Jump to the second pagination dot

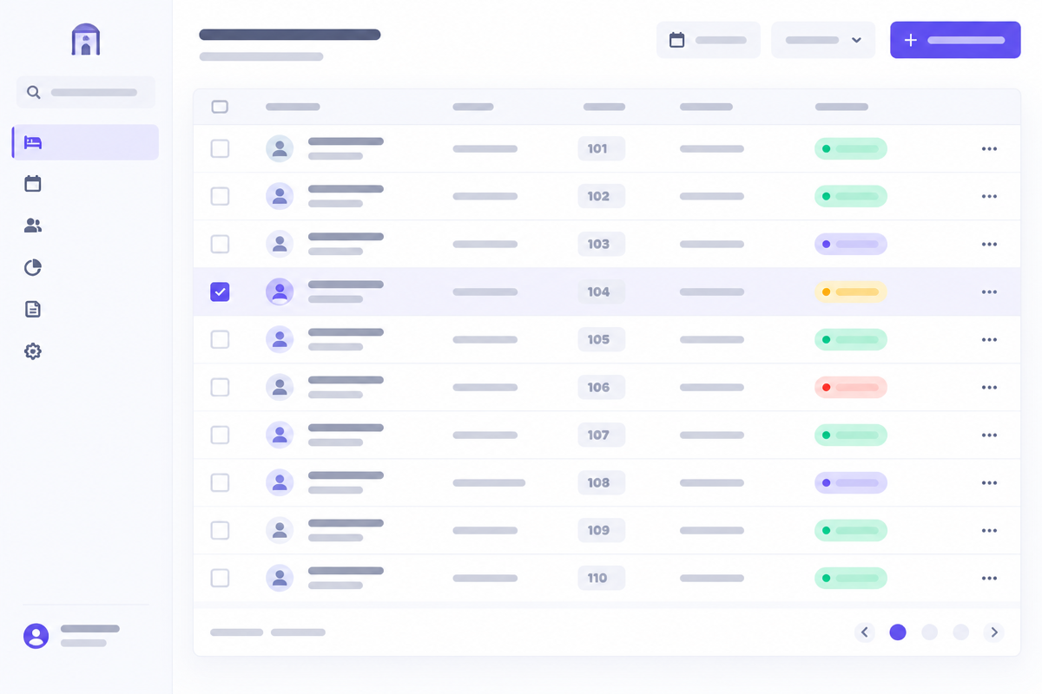coord(929,632)
